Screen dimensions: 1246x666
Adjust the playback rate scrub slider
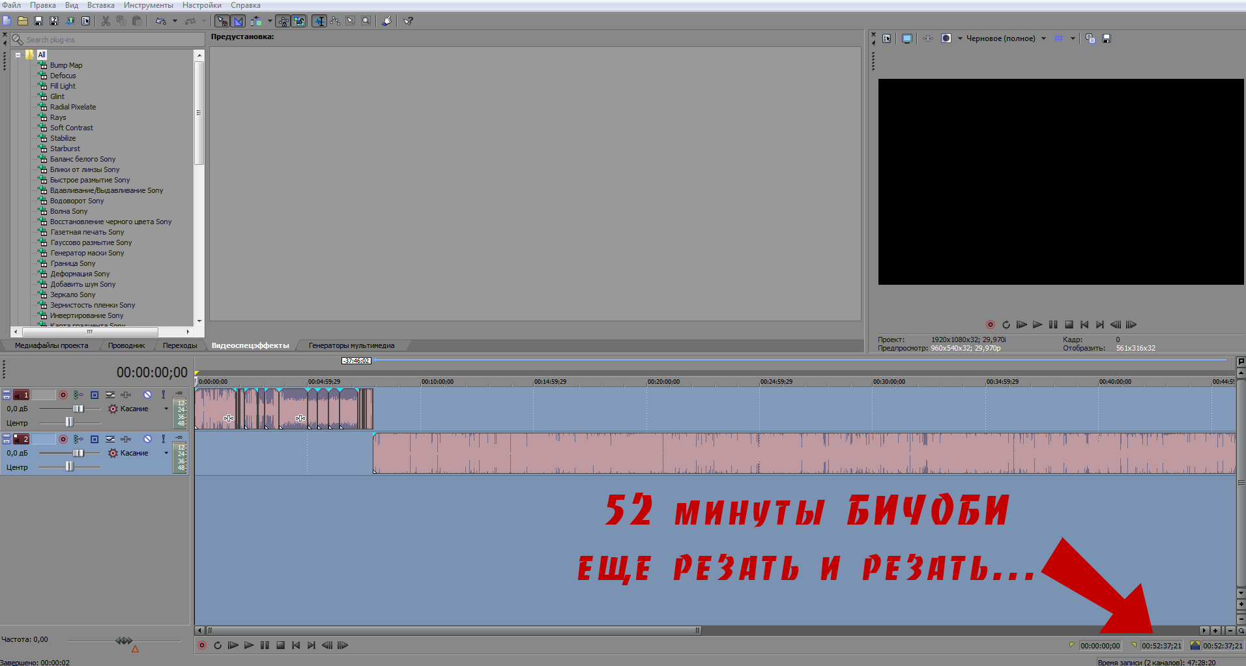click(124, 641)
